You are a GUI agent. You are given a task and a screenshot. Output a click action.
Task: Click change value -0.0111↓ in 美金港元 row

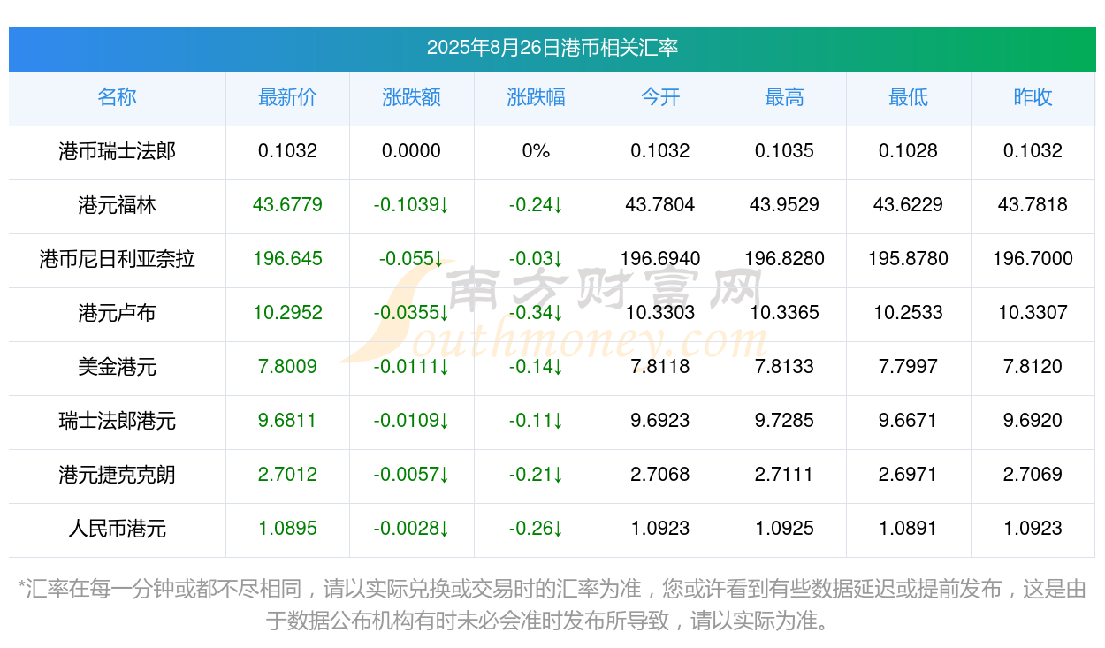[411, 367]
